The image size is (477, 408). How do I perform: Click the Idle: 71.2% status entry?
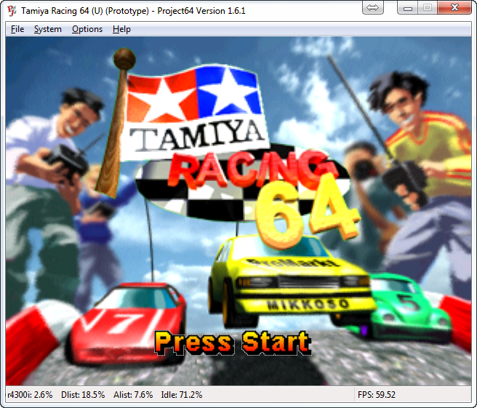(182, 395)
